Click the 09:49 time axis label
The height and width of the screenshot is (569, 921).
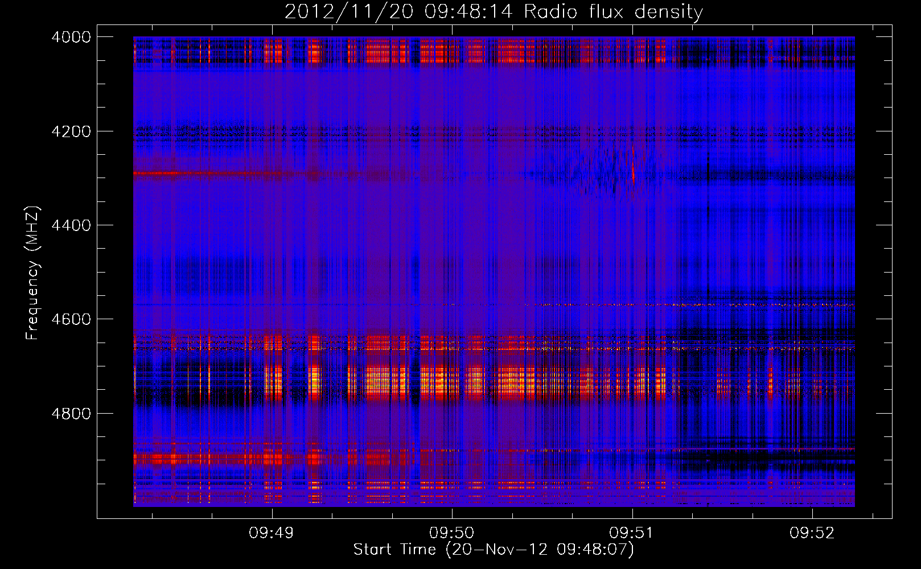[272, 533]
